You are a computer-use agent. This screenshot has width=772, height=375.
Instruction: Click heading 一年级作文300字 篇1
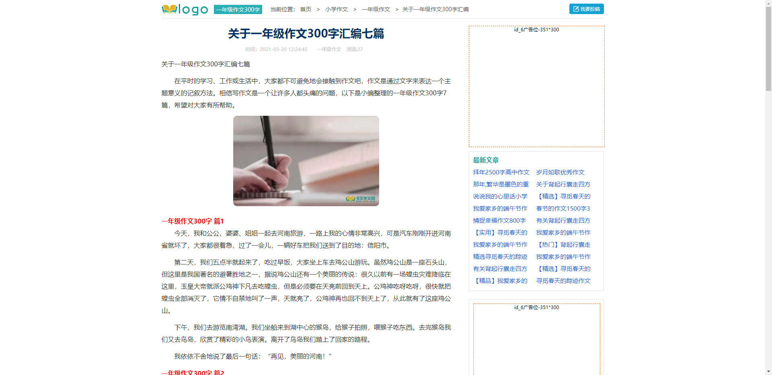point(193,221)
